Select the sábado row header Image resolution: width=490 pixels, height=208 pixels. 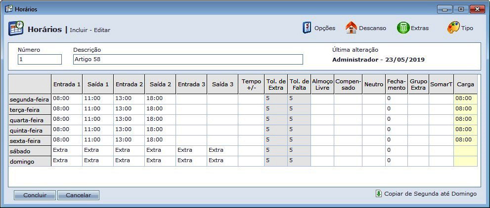pyautogui.click(x=30, y=150)
